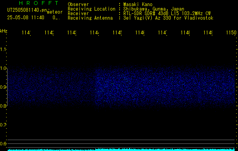This screenshot has height=151, width=238.
Task: Click the 1150 time axis marker
Action: coord(231,32)
